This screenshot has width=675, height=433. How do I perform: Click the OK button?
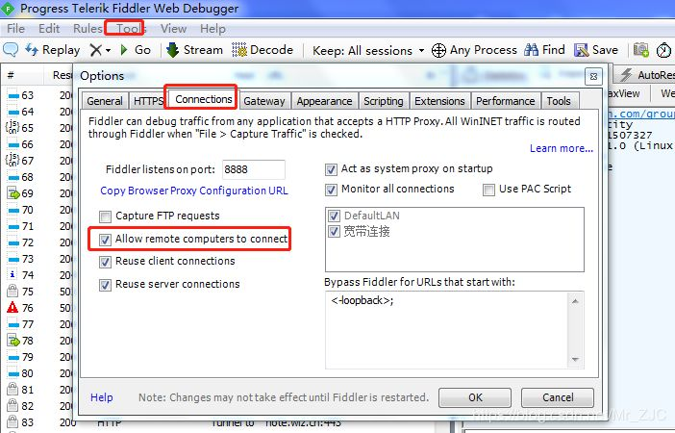pos(475,397)
